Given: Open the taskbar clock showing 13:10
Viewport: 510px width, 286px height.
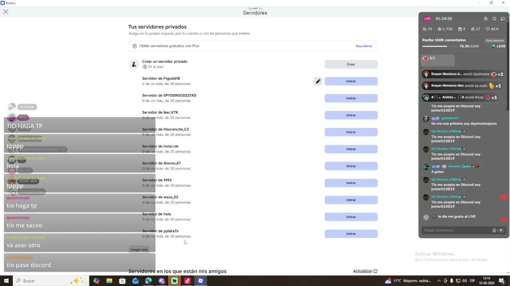Looking at the screenshot, I should [x=486, y=281].
